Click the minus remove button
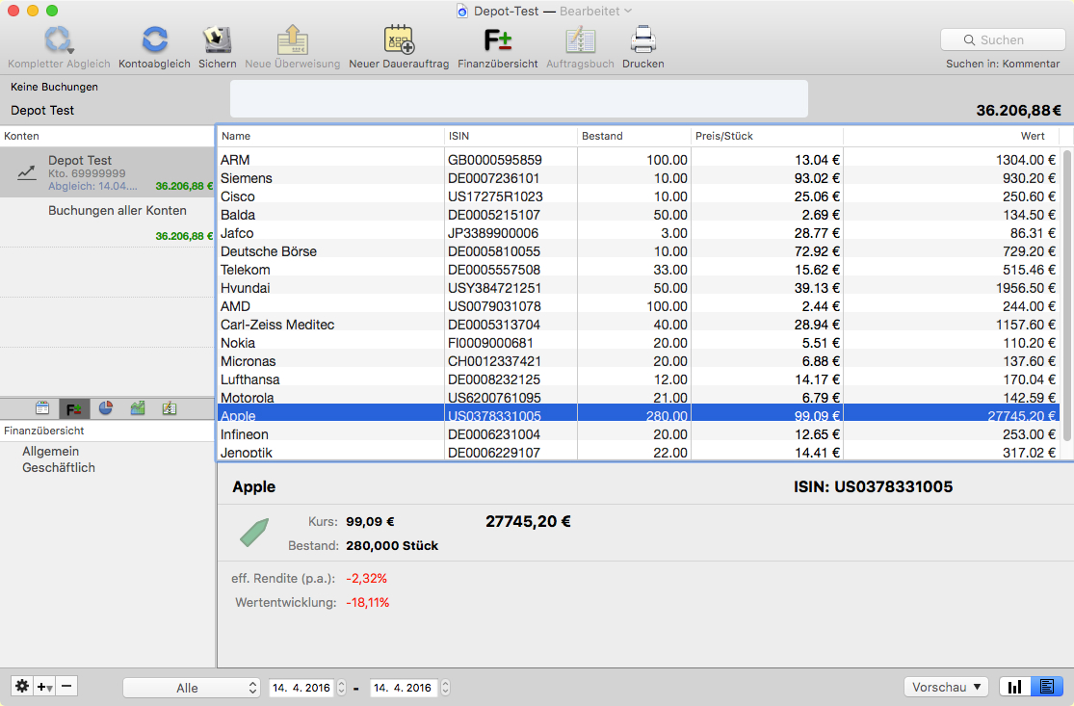The width and height of the screenshot is (1074, 706). click(x=66, y=687)
